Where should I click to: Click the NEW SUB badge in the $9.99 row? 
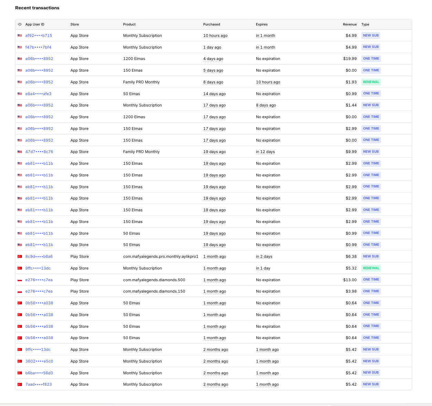371,152
